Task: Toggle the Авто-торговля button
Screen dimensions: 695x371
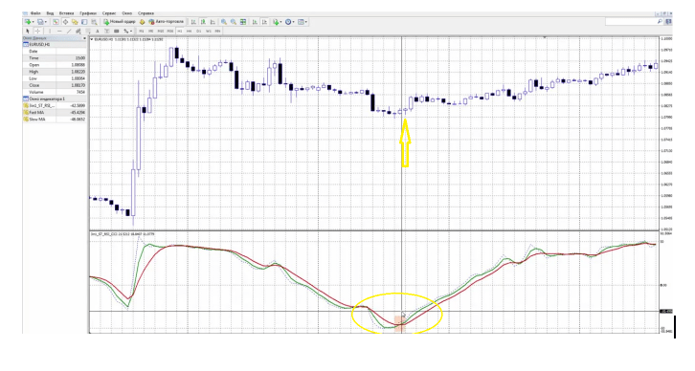Action: (x=166, y=22)
